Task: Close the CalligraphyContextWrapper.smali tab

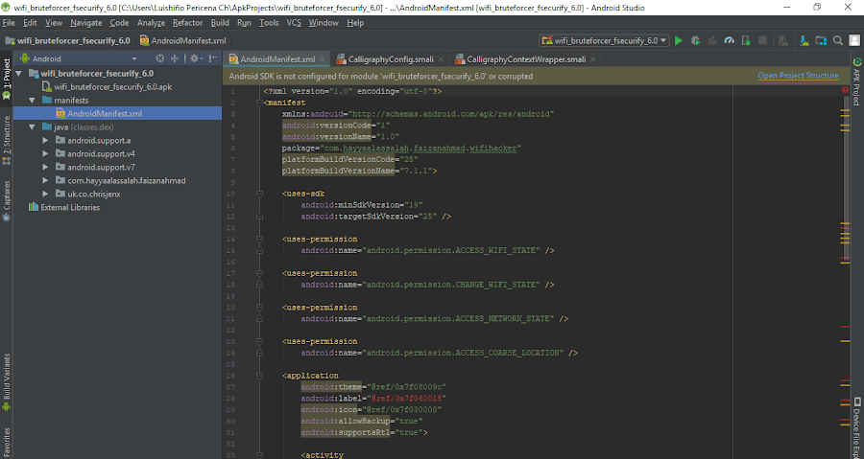Action: (x=593, y=59)
